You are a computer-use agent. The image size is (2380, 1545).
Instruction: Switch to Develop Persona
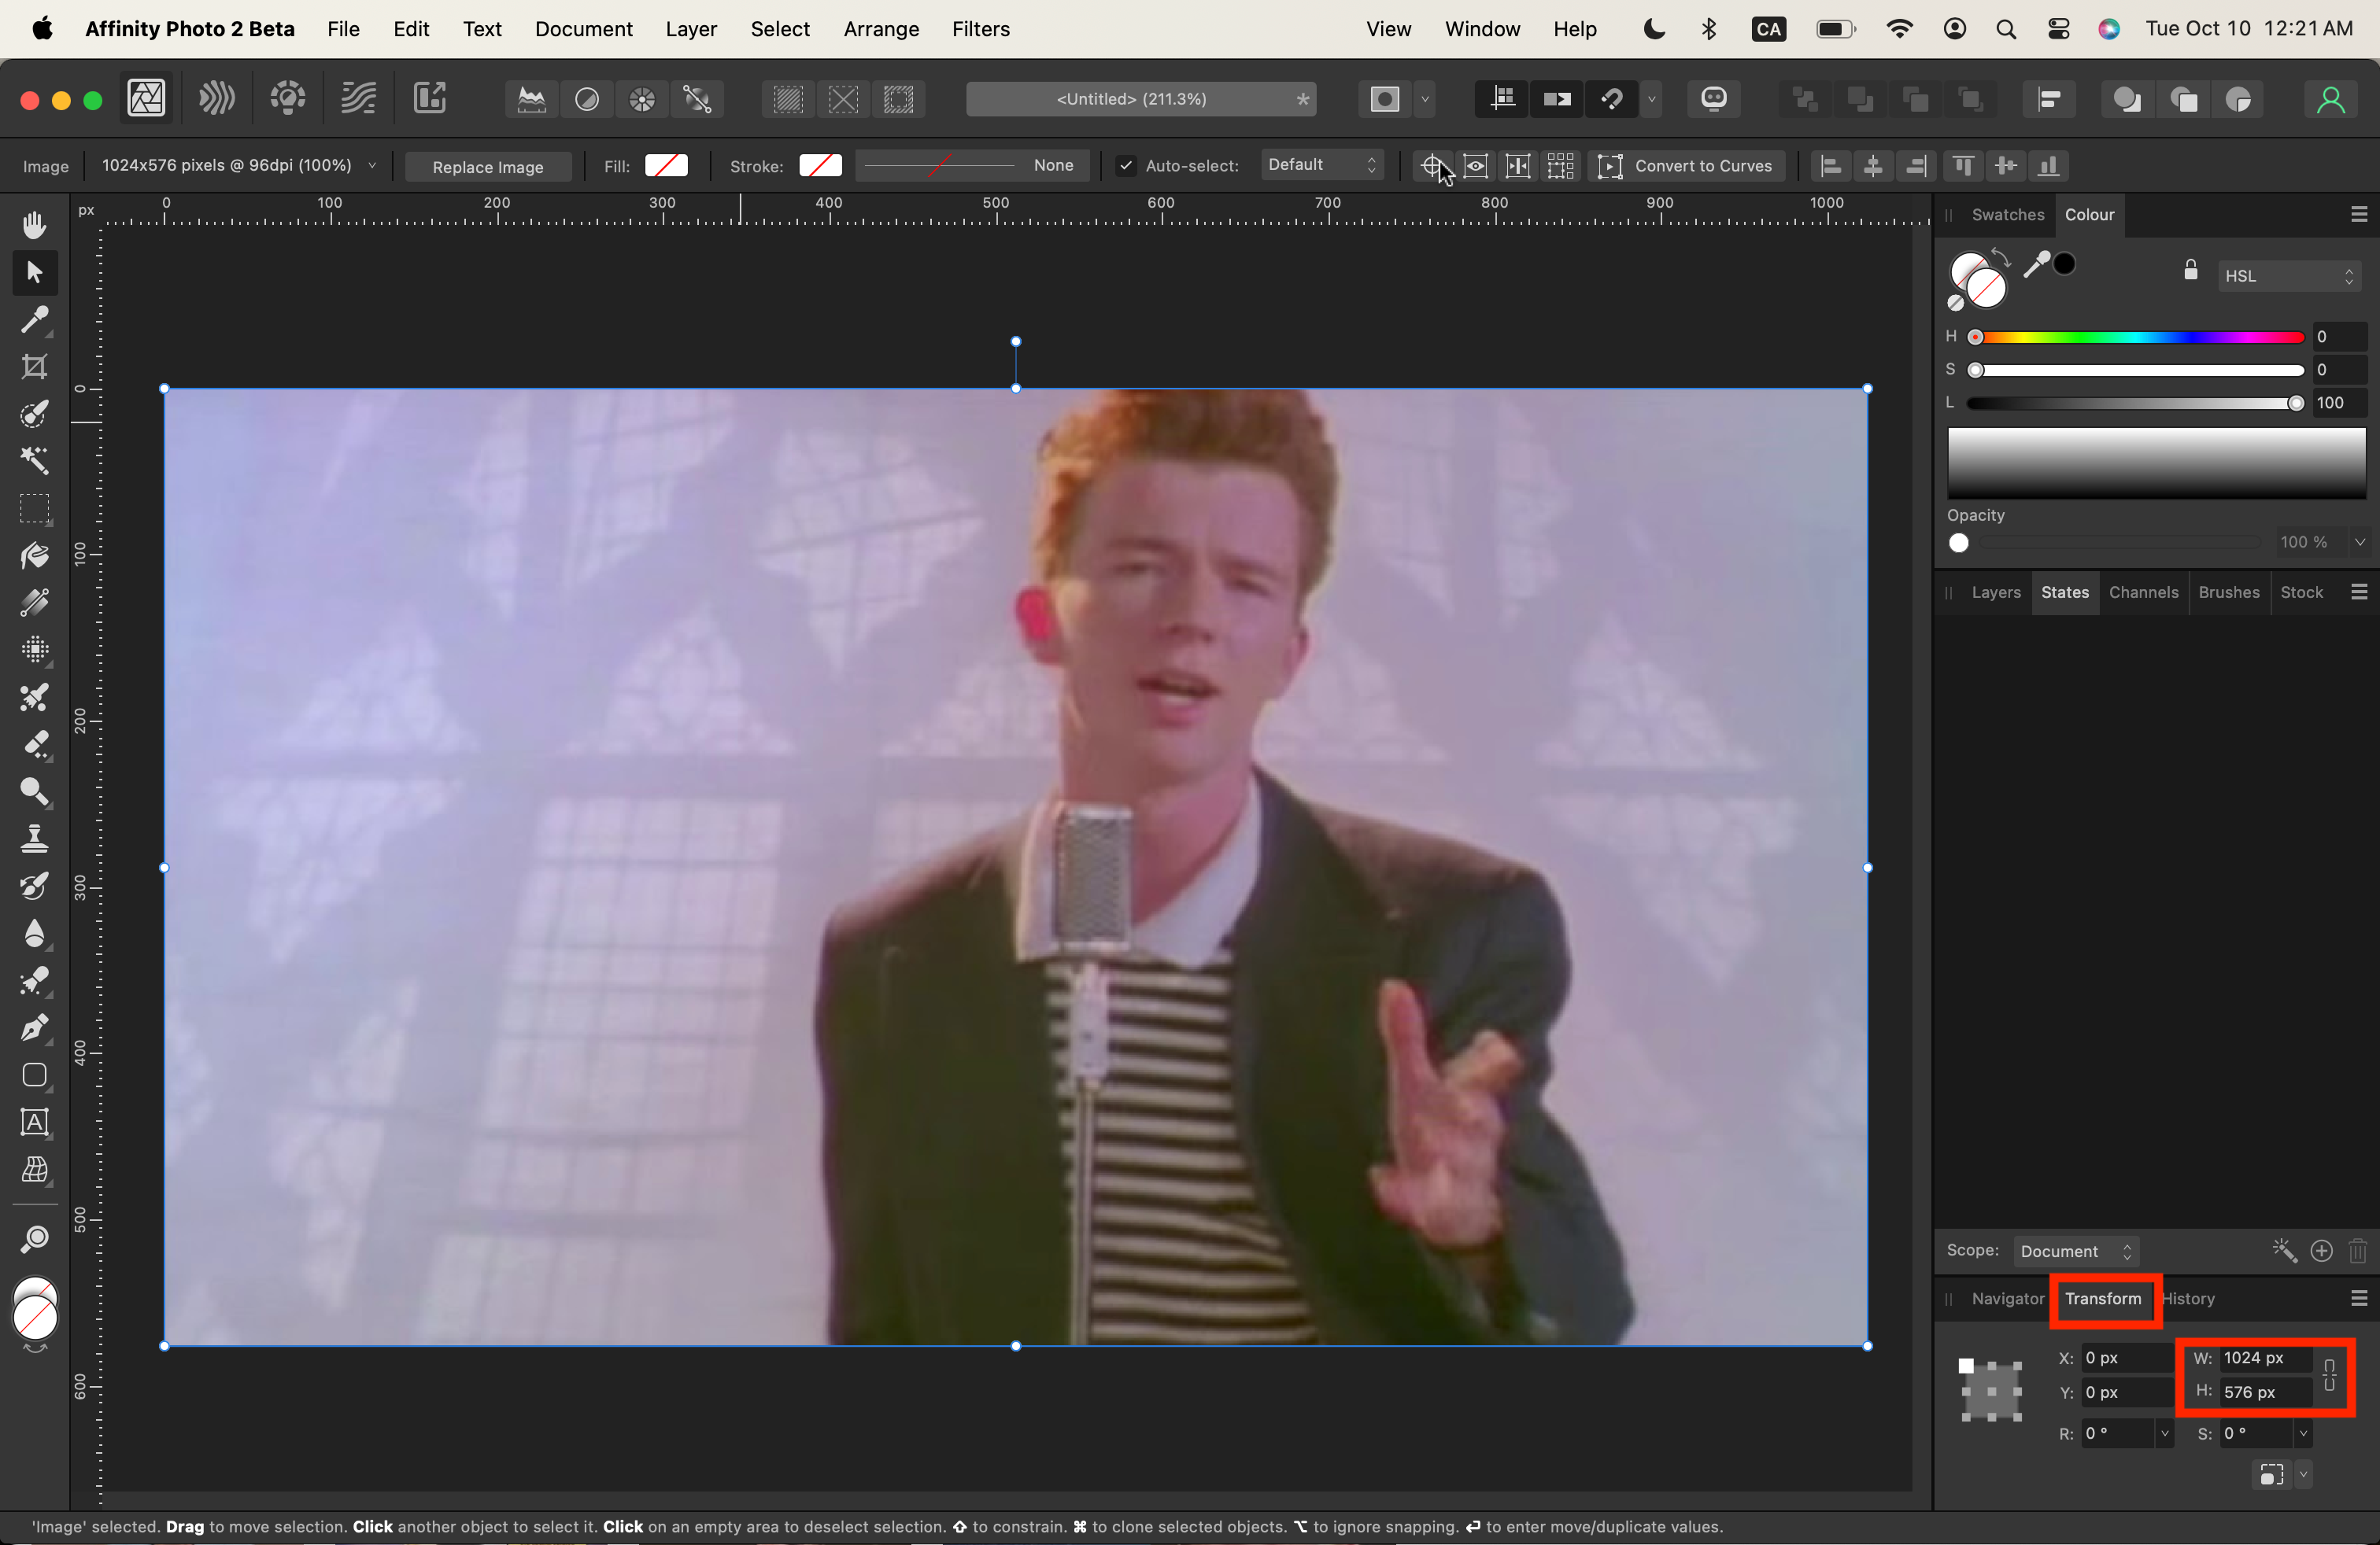pos(287,98)
